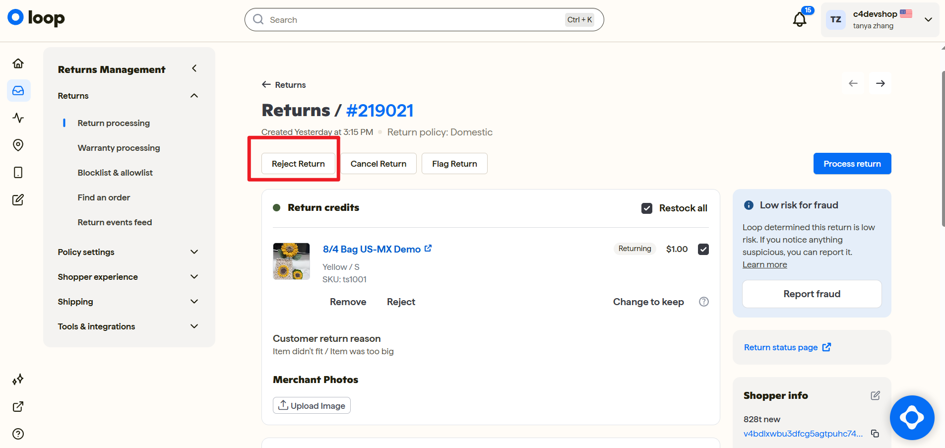
Task: Open the inbox returns management icon
Action: coord(18,91)
